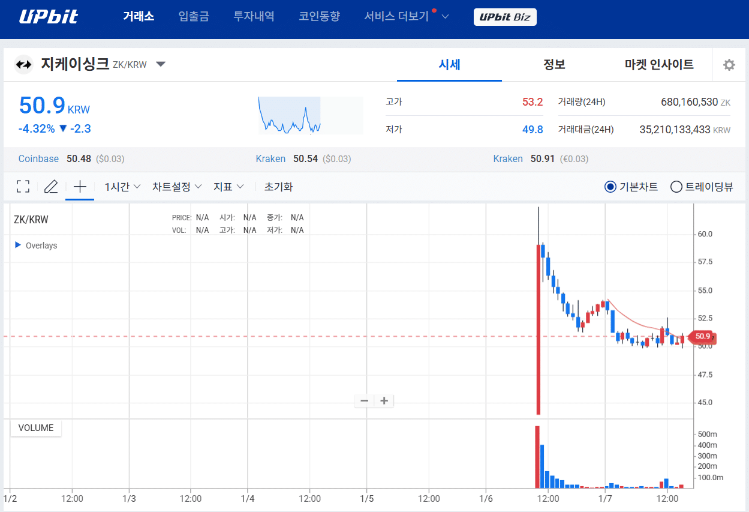This screenshot has height=512, width=749.
Task: Select the drawing pencil tool
Action: pyautogui.click(x=51, y=186)
